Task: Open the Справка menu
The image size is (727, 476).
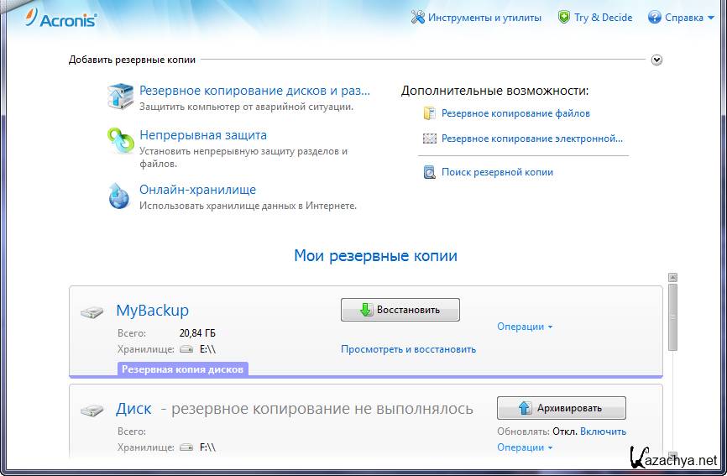Action: pos(680,17)
